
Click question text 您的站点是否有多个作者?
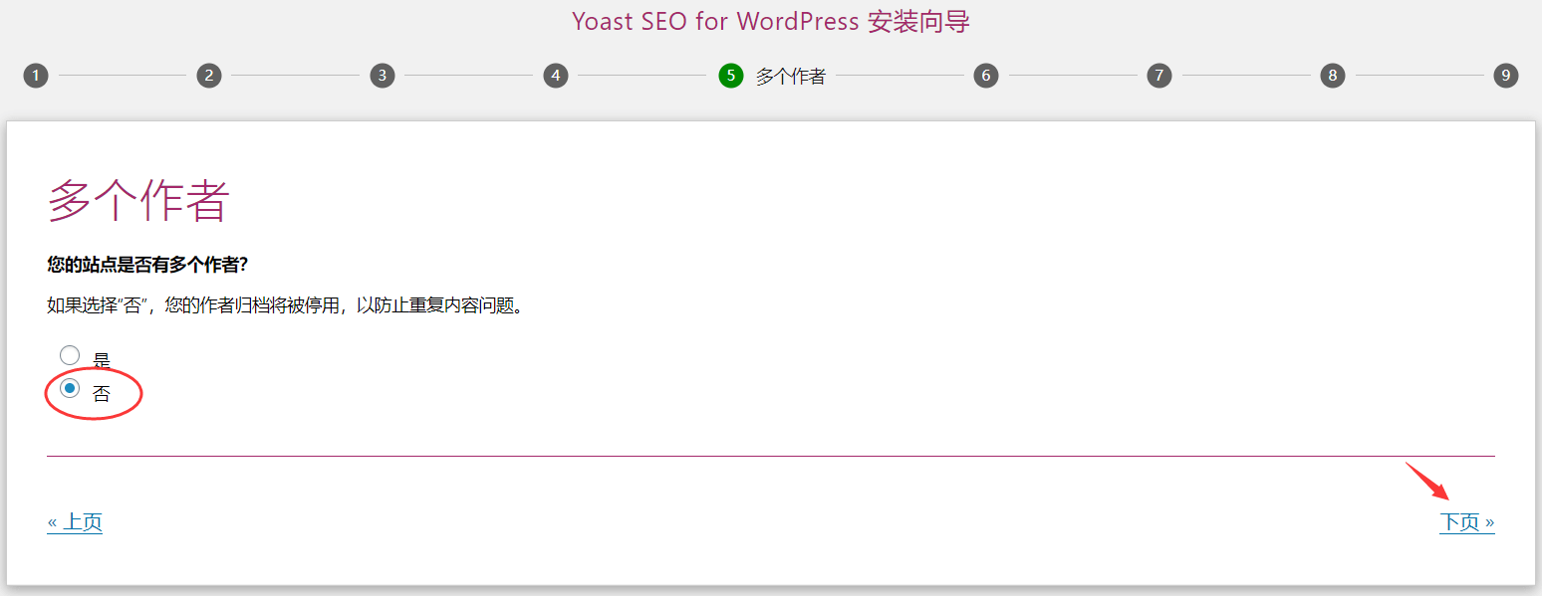[x=147, y=265]
